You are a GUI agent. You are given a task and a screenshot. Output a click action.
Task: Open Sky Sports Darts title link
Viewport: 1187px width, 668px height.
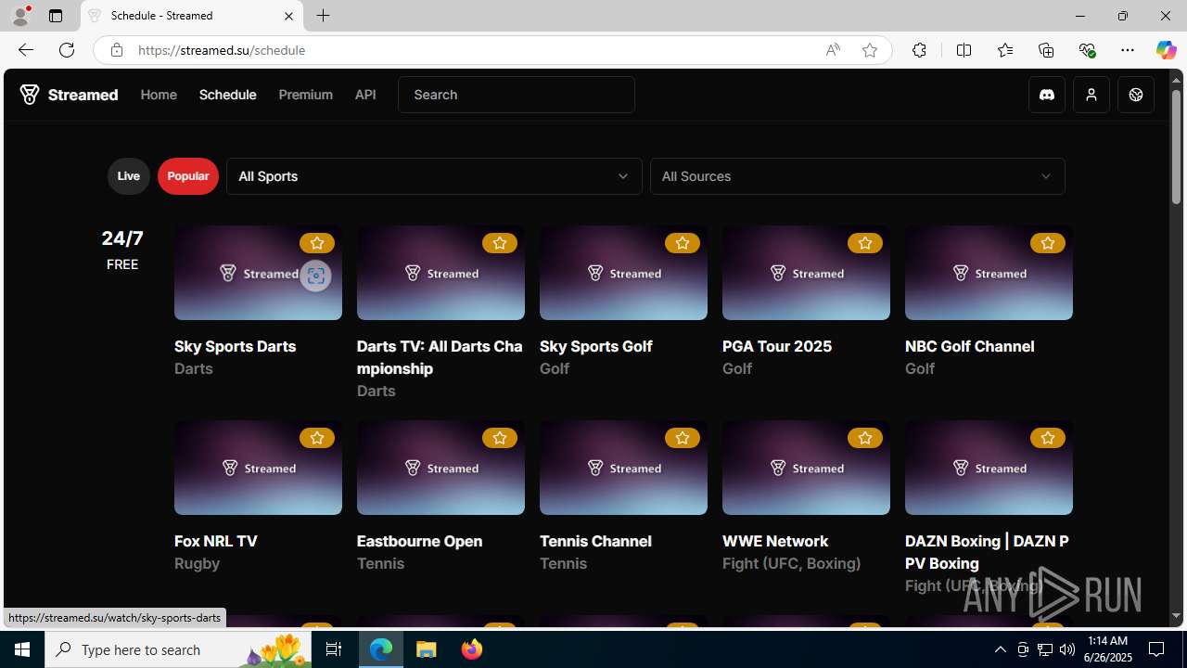click(236, 346)
